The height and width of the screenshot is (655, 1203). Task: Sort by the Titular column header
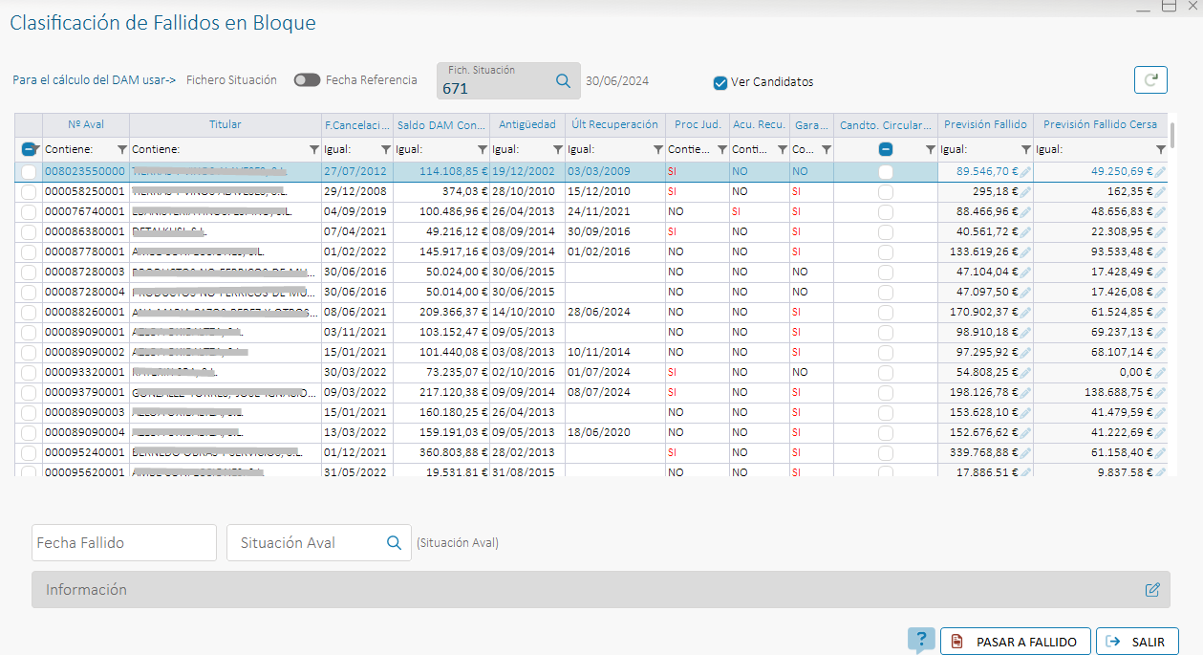(226, 124)
